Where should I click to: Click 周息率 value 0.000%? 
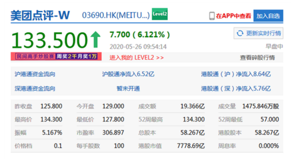coord(269,146)
